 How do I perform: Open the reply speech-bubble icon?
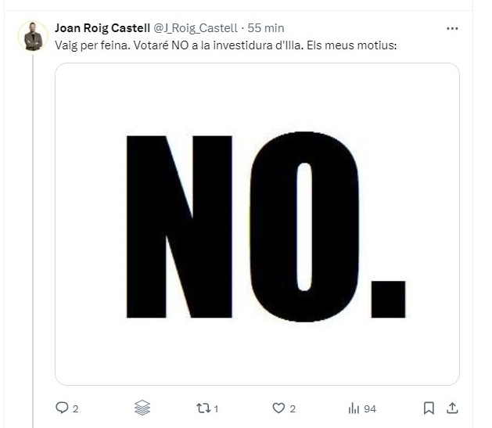[62, 408]
